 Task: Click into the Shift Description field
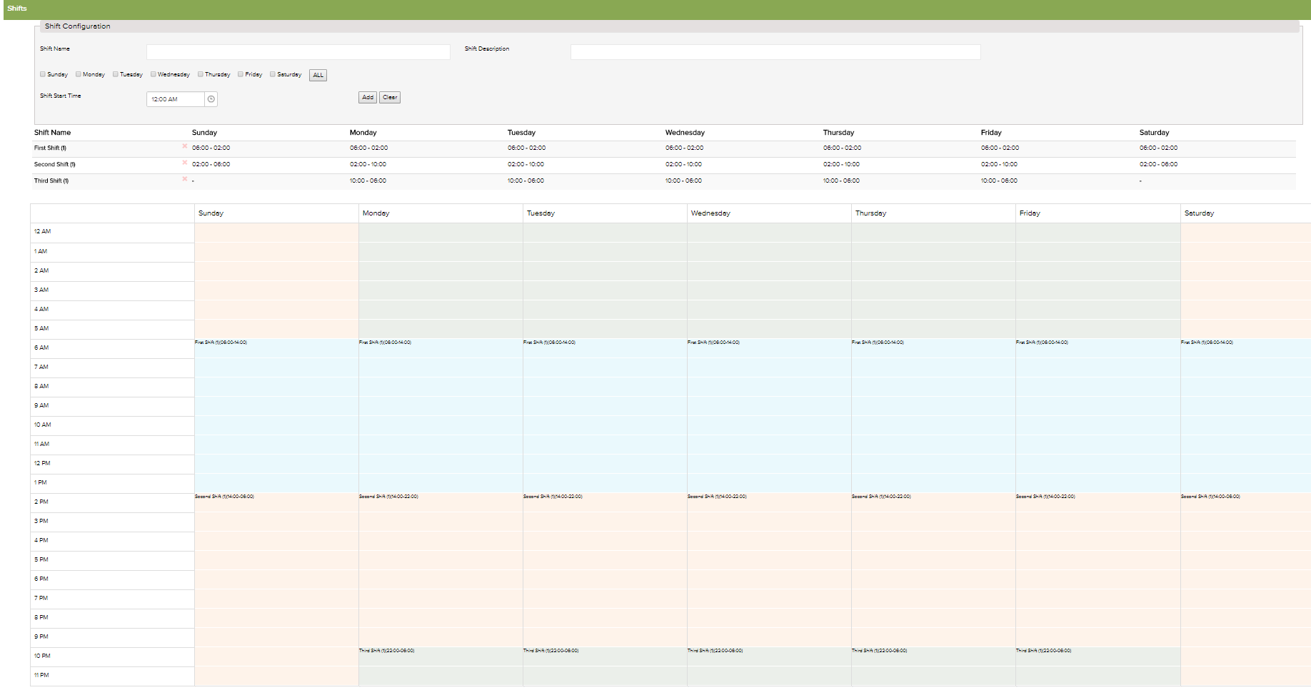775,52
